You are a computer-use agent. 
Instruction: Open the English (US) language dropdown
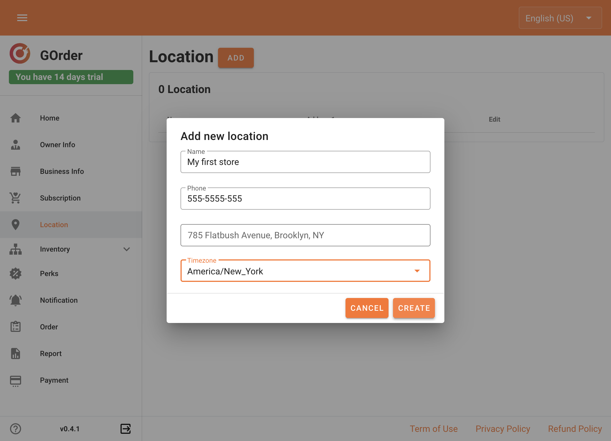click(560, 18)
